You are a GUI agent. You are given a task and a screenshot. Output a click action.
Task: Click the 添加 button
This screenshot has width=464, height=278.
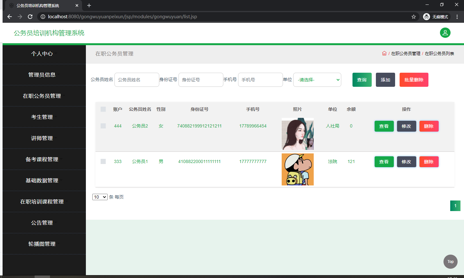tap(385, 80)
